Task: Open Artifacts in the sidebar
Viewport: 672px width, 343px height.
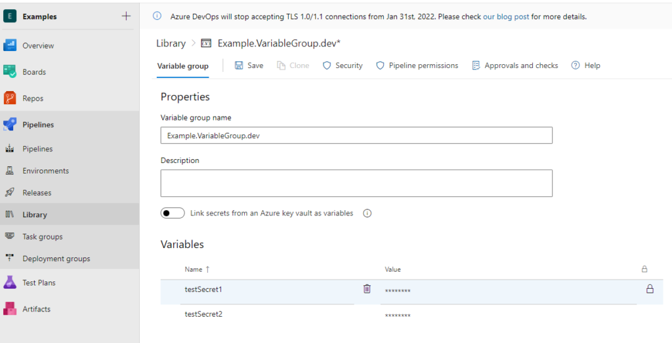Action: click(x=37, y=309)
